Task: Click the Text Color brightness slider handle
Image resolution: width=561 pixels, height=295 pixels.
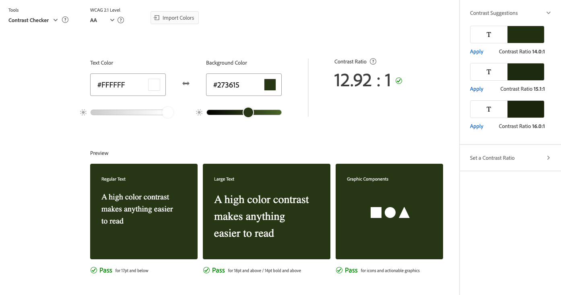Action: [168, 112]
